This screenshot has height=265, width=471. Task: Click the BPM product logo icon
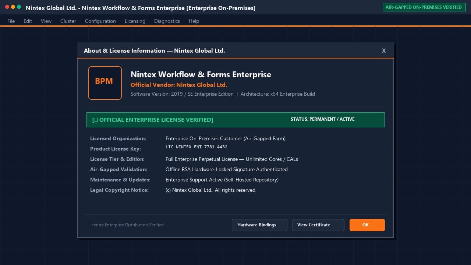click(x=105, y=83)
